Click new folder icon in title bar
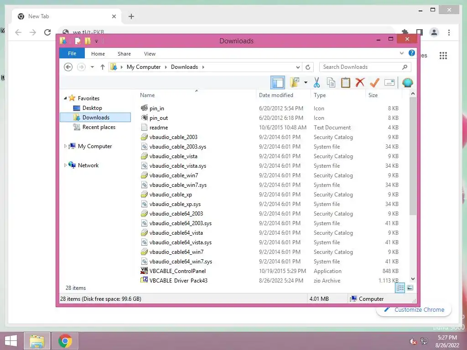The height and width of the screenshot is (350, 467). [x=88, y=41]
